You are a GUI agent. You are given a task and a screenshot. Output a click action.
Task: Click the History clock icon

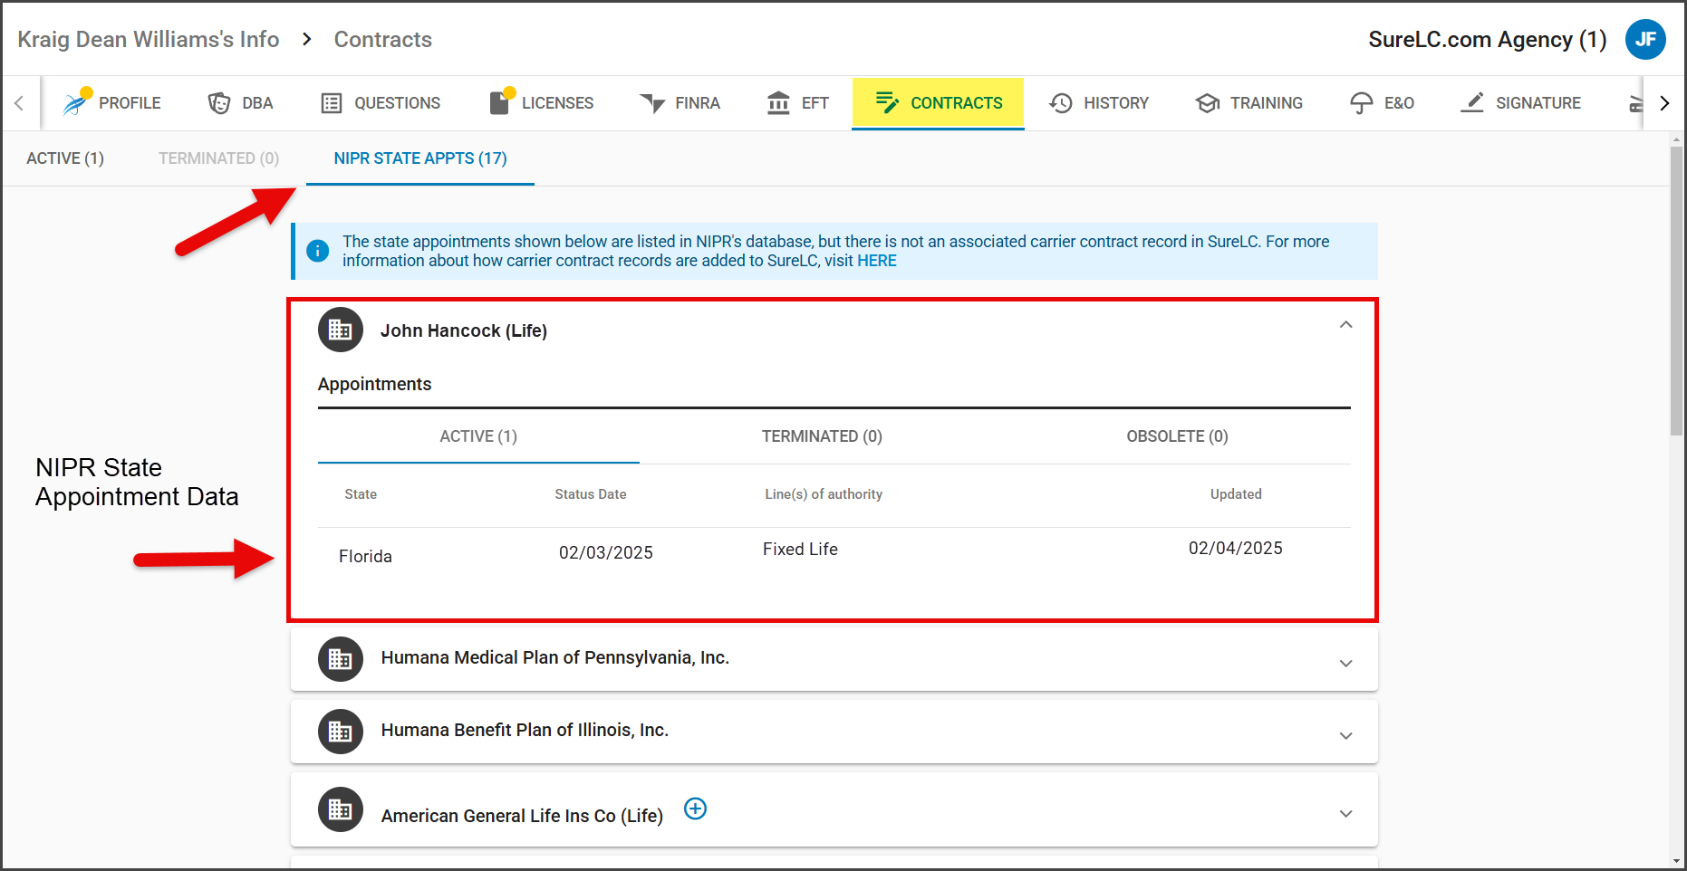click(x=1061, y=103)
